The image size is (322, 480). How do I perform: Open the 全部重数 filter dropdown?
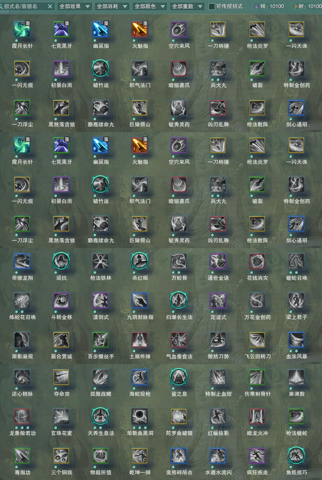click(187, 6)
